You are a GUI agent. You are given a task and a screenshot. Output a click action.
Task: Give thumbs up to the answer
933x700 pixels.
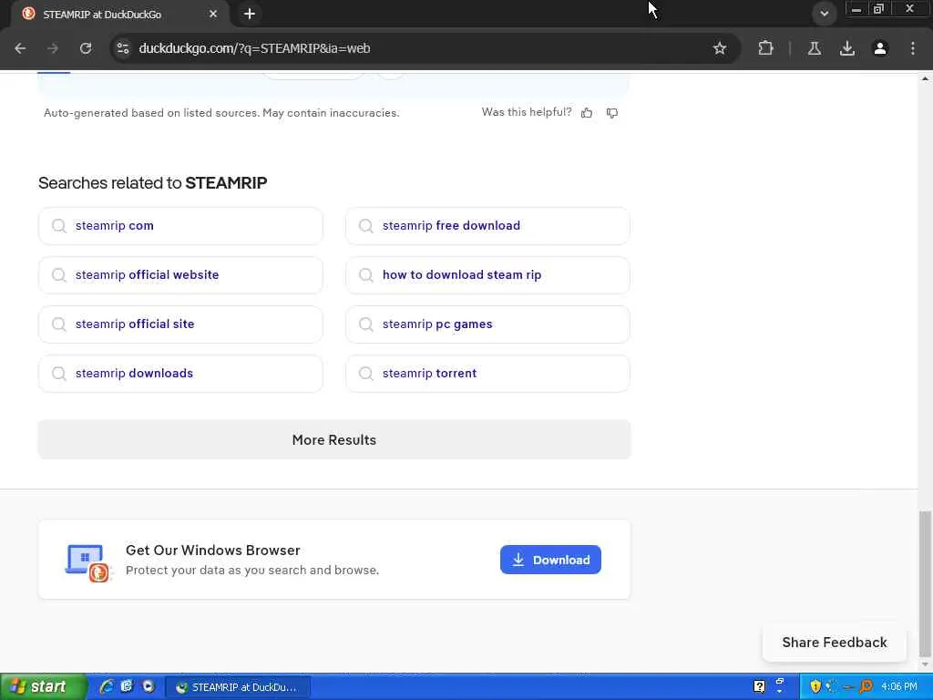click(587, 112)
